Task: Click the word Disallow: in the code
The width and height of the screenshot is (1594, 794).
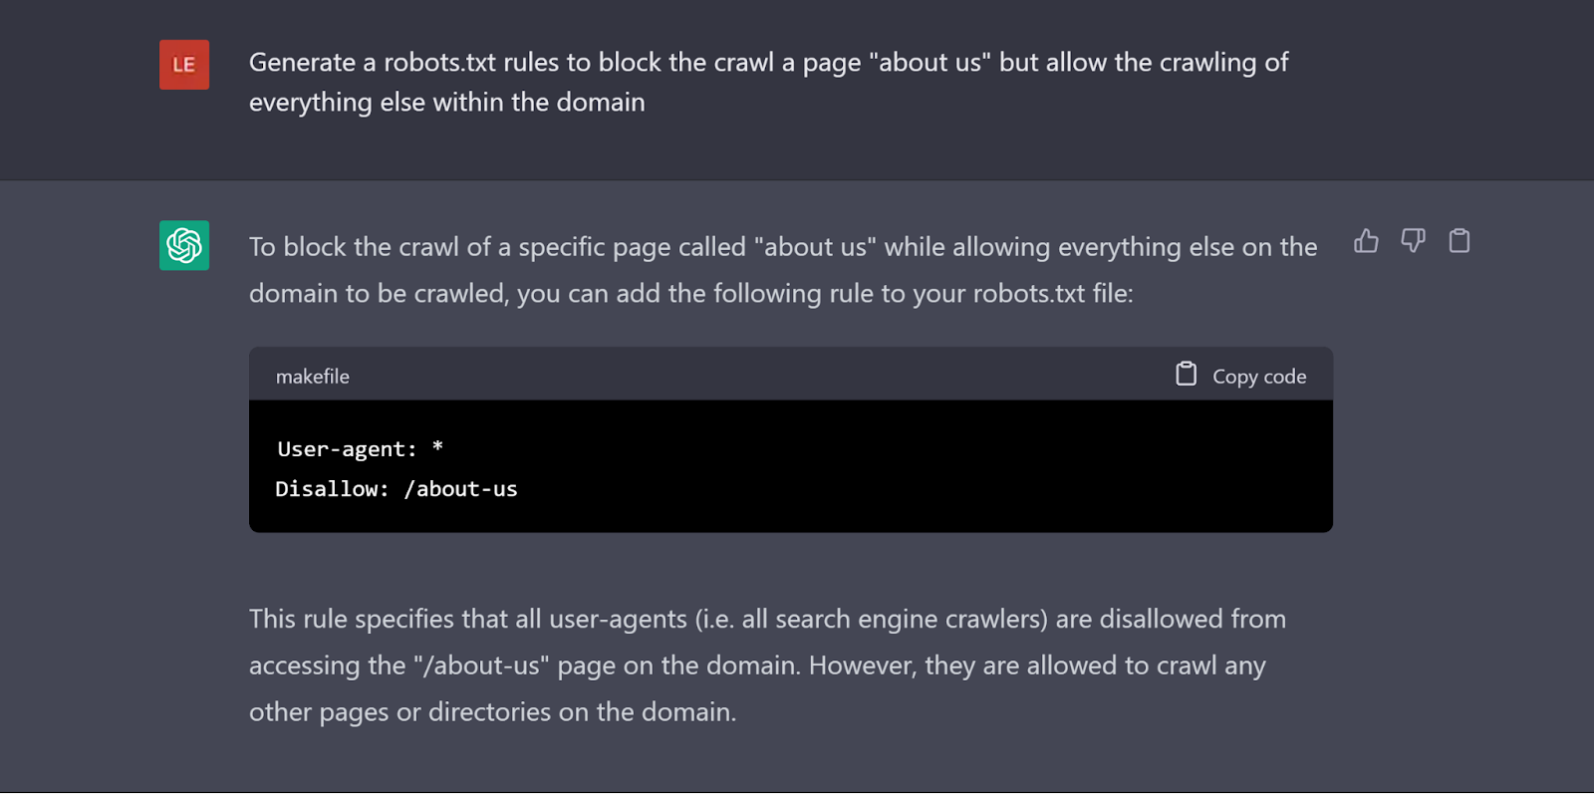Action: [332, 489]
